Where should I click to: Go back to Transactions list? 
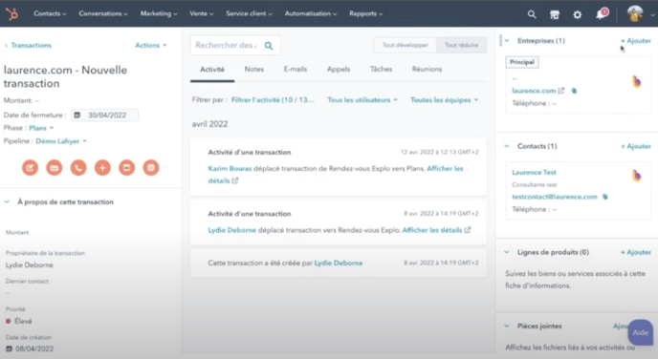pyautogui.click(x=28, y=45)
